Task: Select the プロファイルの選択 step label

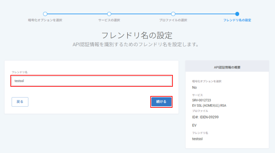Action: (173, 20)
